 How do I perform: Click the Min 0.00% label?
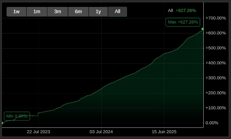(x=17, y=116)
